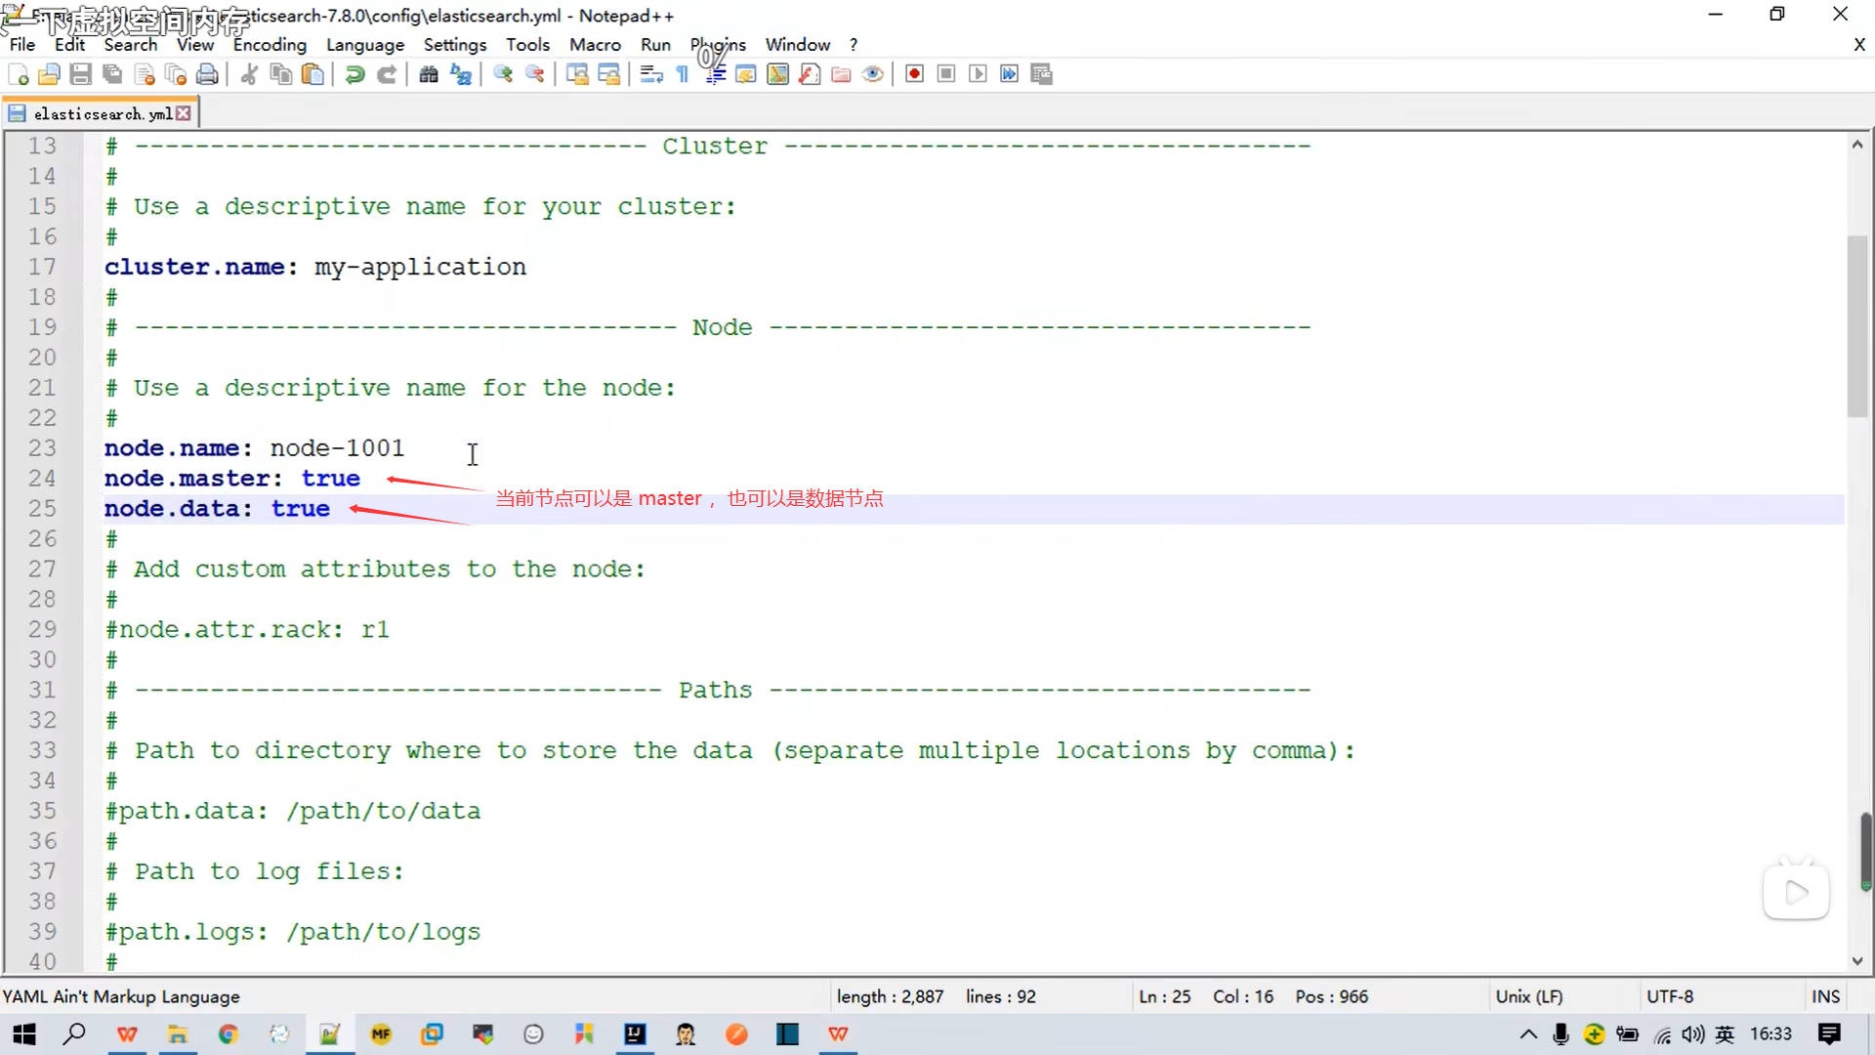Viewport: 1875px width, 1055px height.
Task: Open Find with the binoculars icon
Action: tap(428, 74)
